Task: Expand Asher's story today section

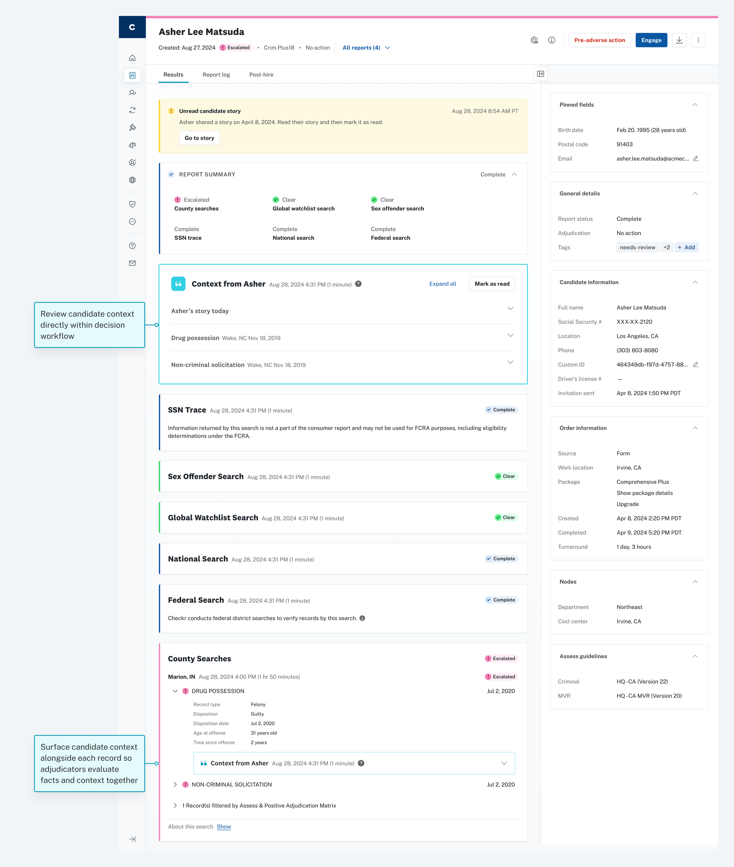Action: point(510,309)
